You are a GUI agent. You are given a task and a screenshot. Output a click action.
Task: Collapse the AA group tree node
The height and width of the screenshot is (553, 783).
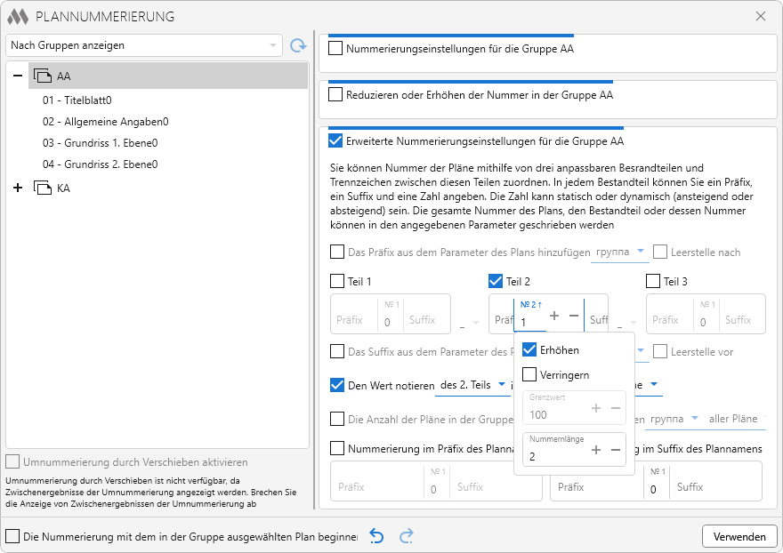click(18, 76)
